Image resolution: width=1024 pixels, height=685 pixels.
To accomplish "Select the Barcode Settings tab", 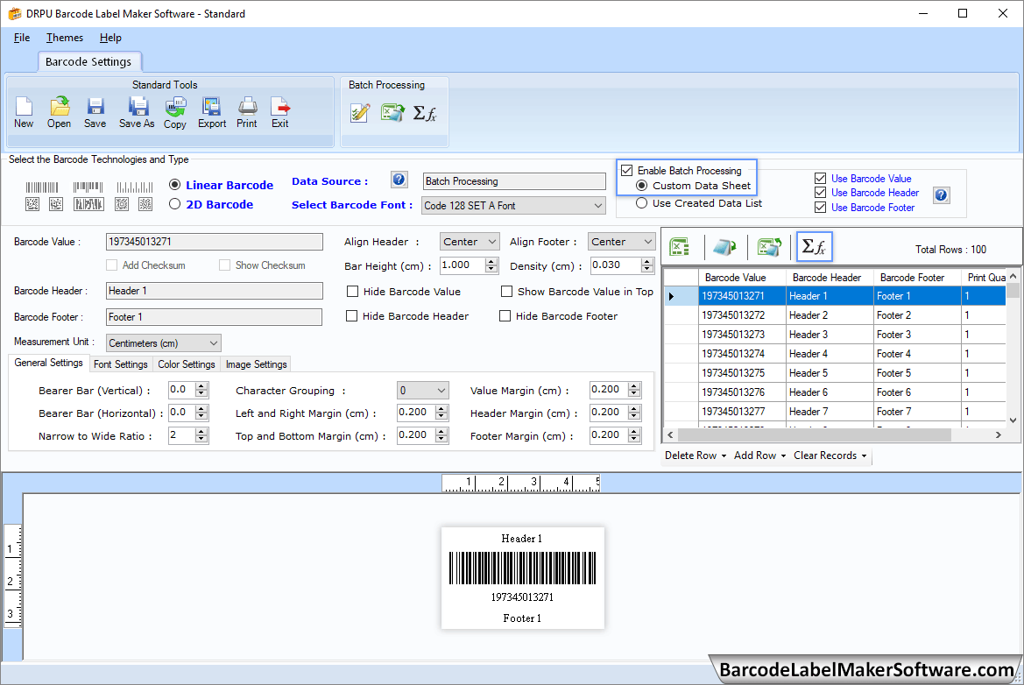I will pyautogui.click(x=88, y=61).
